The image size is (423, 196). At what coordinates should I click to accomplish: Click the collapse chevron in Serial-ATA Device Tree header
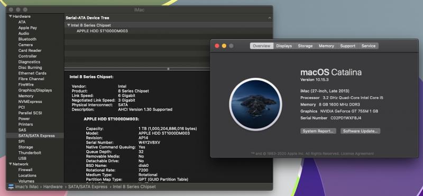[x=270, y=18]
